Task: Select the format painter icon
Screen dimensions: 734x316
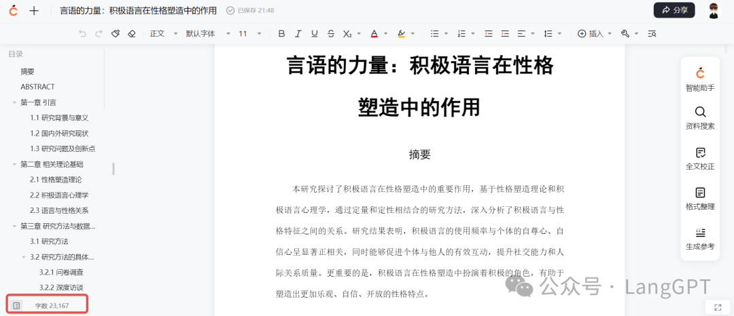Action: click(115, 34)
